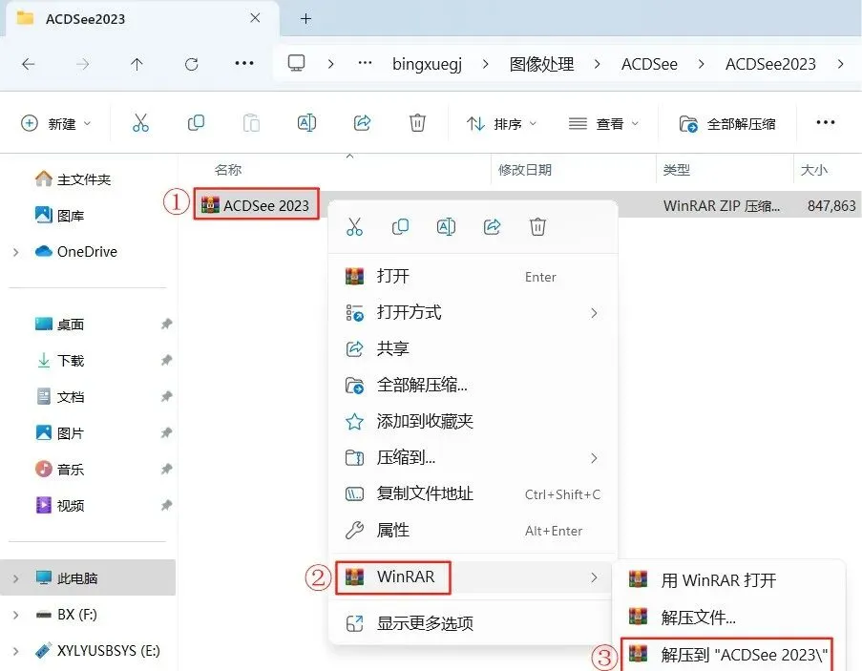Sort by the 修改日期 column header
The width and height of the screenshot is (862, 671).
pos(525,170)
